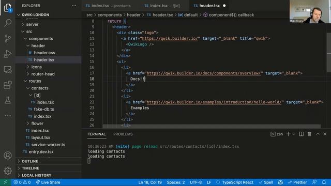Click the editor minimap scrollbar
Viewport: 331px width, 186px height.
pos(329,53)
